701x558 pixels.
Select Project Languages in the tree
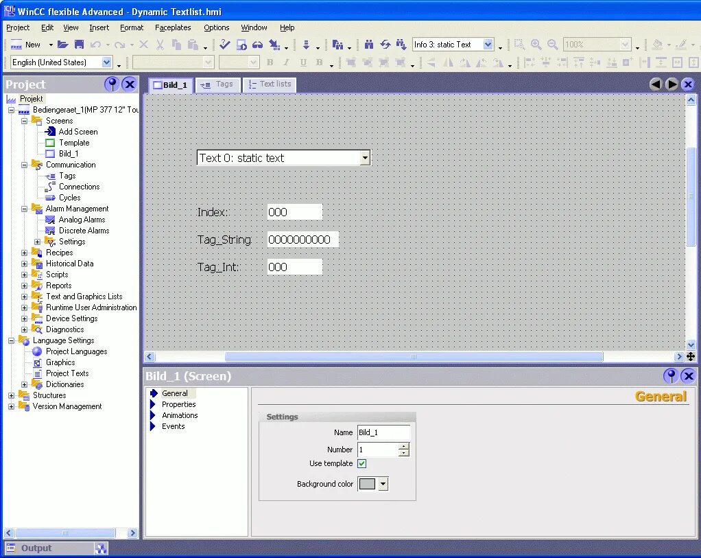click(76, 351)
